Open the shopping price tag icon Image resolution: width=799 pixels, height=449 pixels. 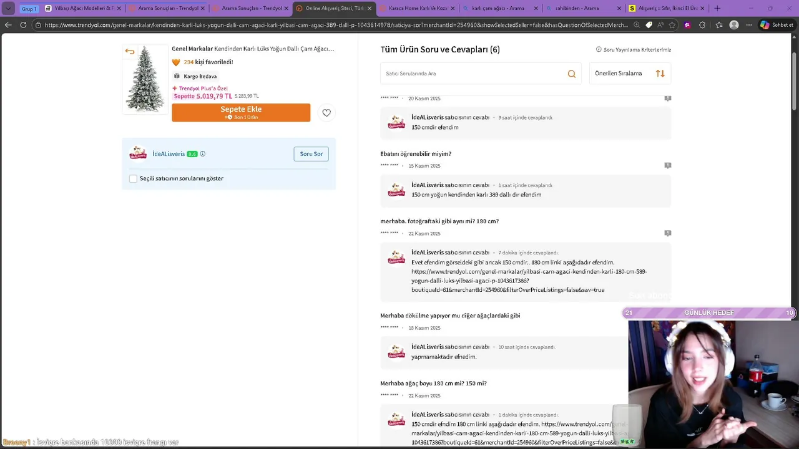tap(649, 25)
